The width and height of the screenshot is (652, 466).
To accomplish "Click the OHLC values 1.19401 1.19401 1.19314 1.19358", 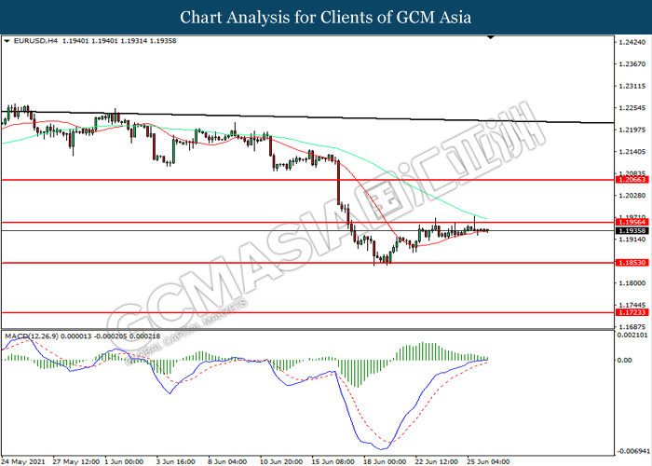I will [119, 41].
